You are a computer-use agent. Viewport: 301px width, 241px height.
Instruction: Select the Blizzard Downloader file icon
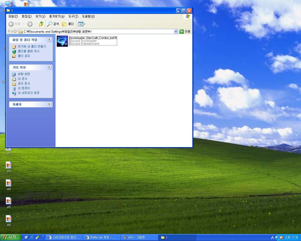point(62,41)
